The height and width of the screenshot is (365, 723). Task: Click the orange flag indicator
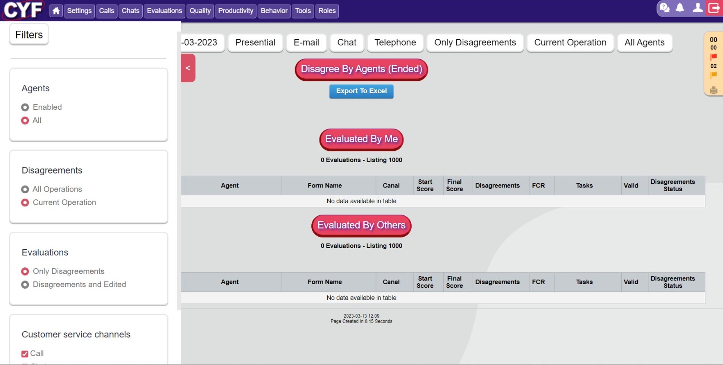pyautogui.click(x=714, y=75)
